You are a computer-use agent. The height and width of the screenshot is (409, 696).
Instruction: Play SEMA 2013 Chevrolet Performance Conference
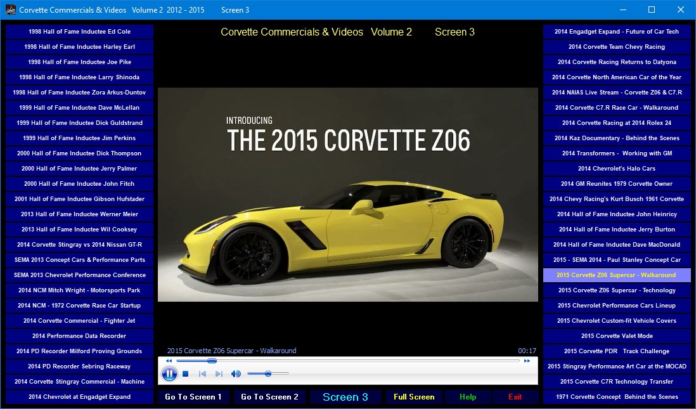(79, 275)
